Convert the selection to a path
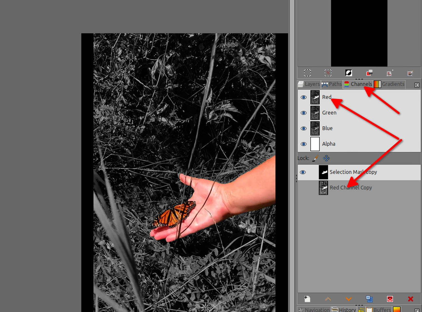This screenshot has height=312, width=422. tap(390, 73)
